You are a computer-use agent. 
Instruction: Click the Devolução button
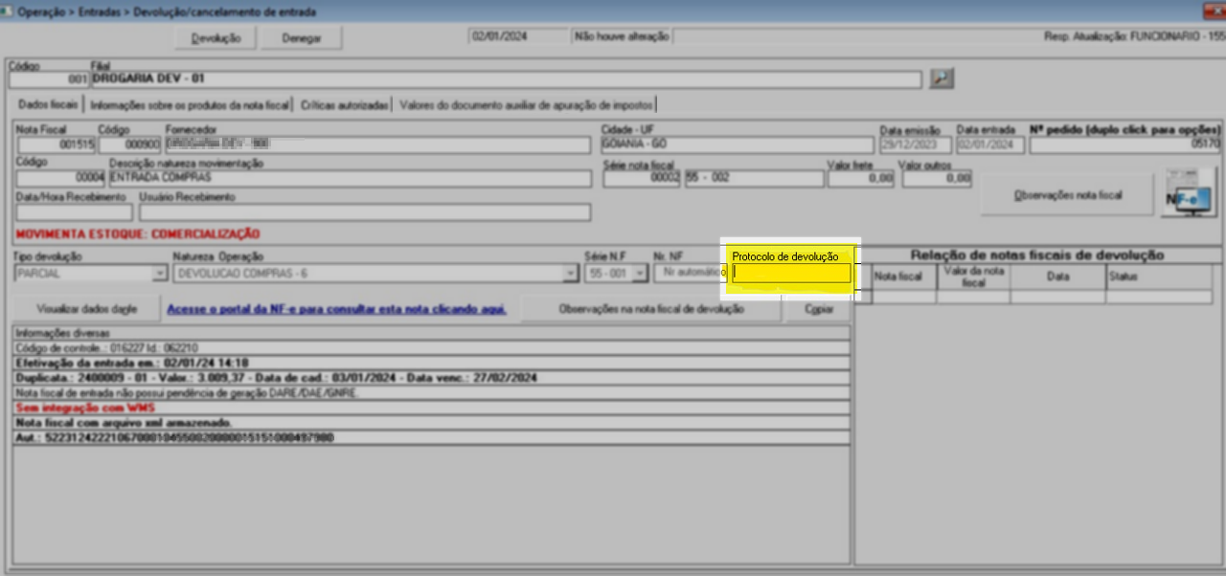click(x=216, y=38)
